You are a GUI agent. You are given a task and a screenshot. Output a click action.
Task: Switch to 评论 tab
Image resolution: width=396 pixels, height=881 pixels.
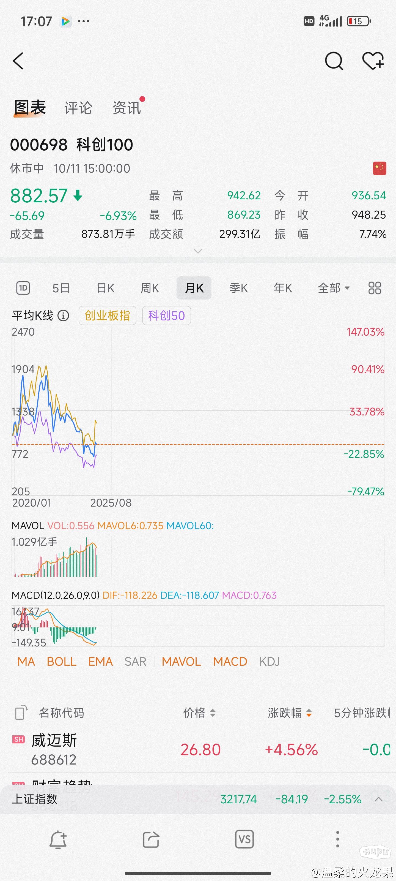[x=78, y=108]
